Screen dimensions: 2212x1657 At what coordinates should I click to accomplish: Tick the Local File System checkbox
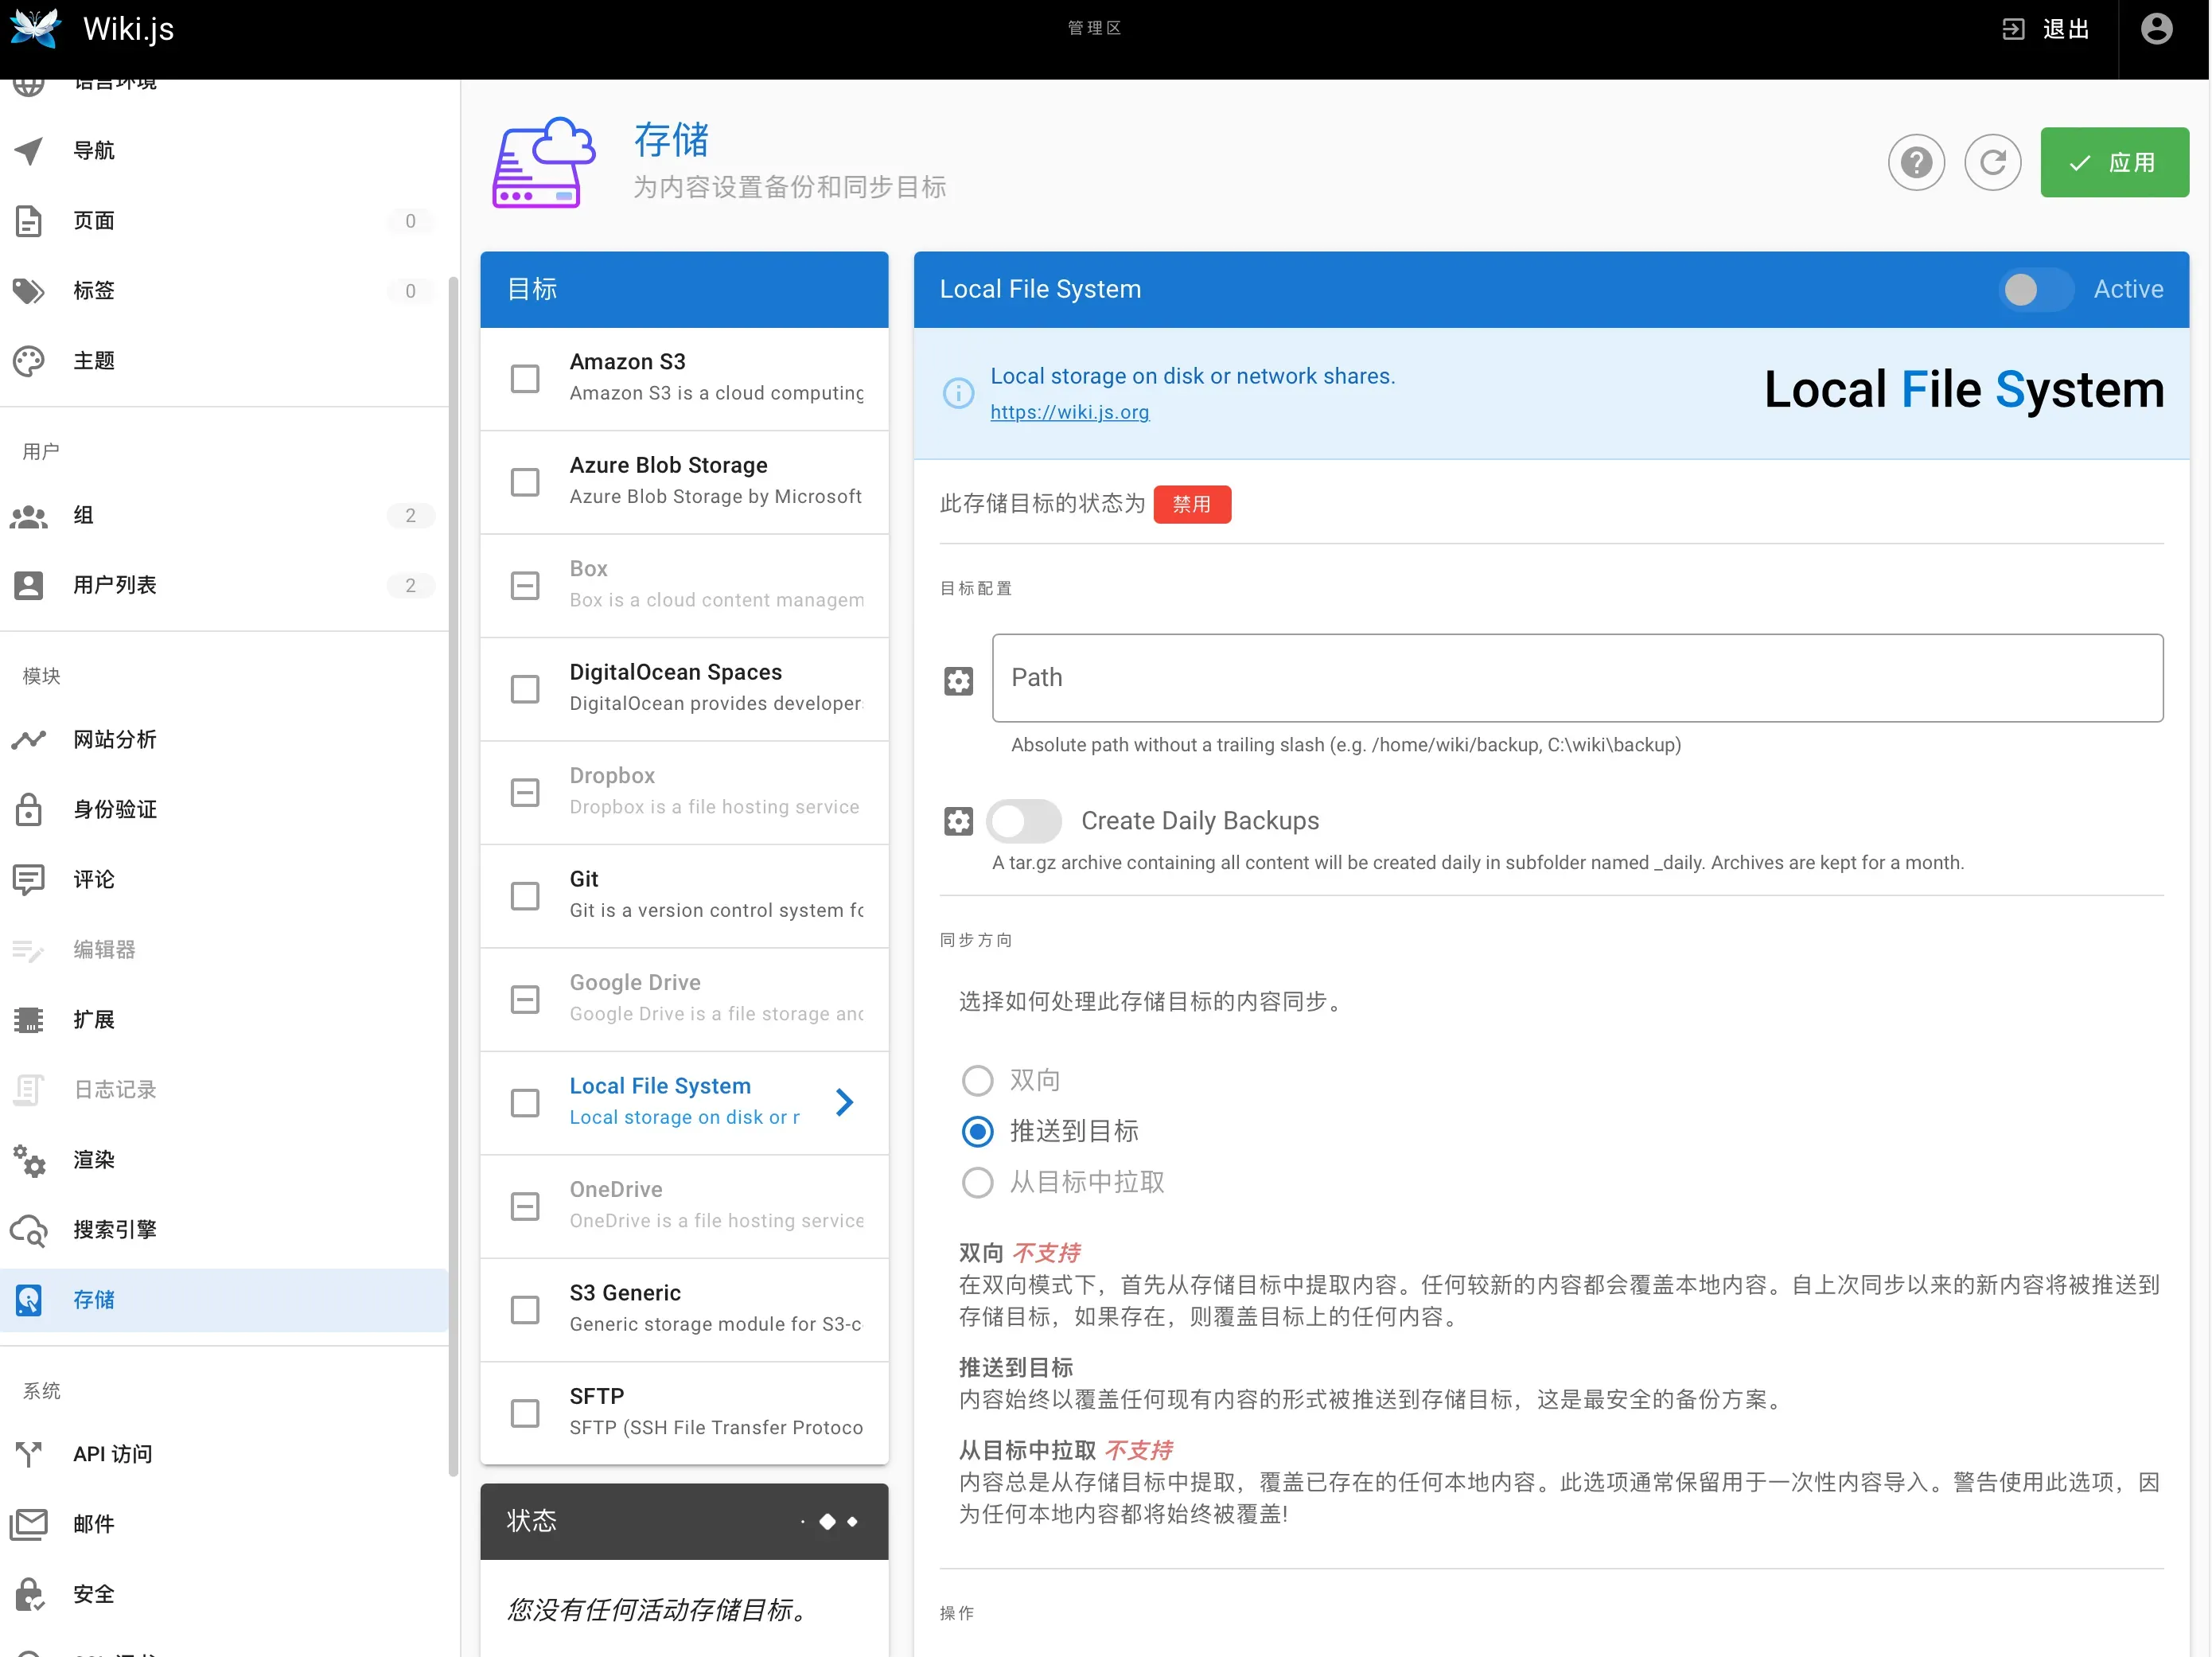pyautogui.click(x=525, y=1103)
